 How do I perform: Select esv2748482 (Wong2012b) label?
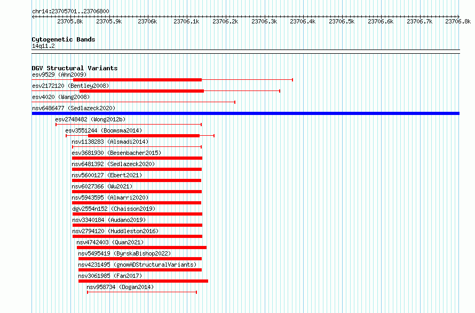(x=90, y=119)
